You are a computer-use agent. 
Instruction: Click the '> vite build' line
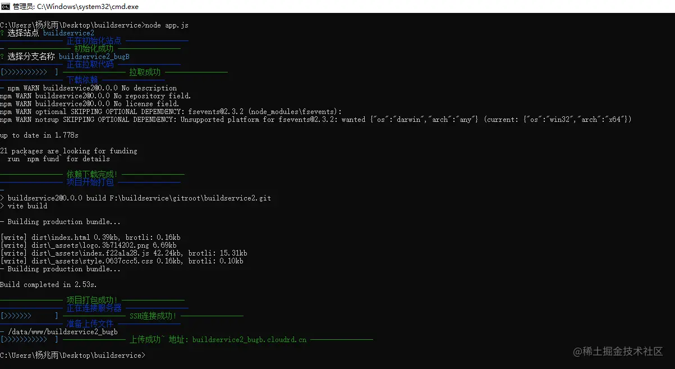pos(24,206)
